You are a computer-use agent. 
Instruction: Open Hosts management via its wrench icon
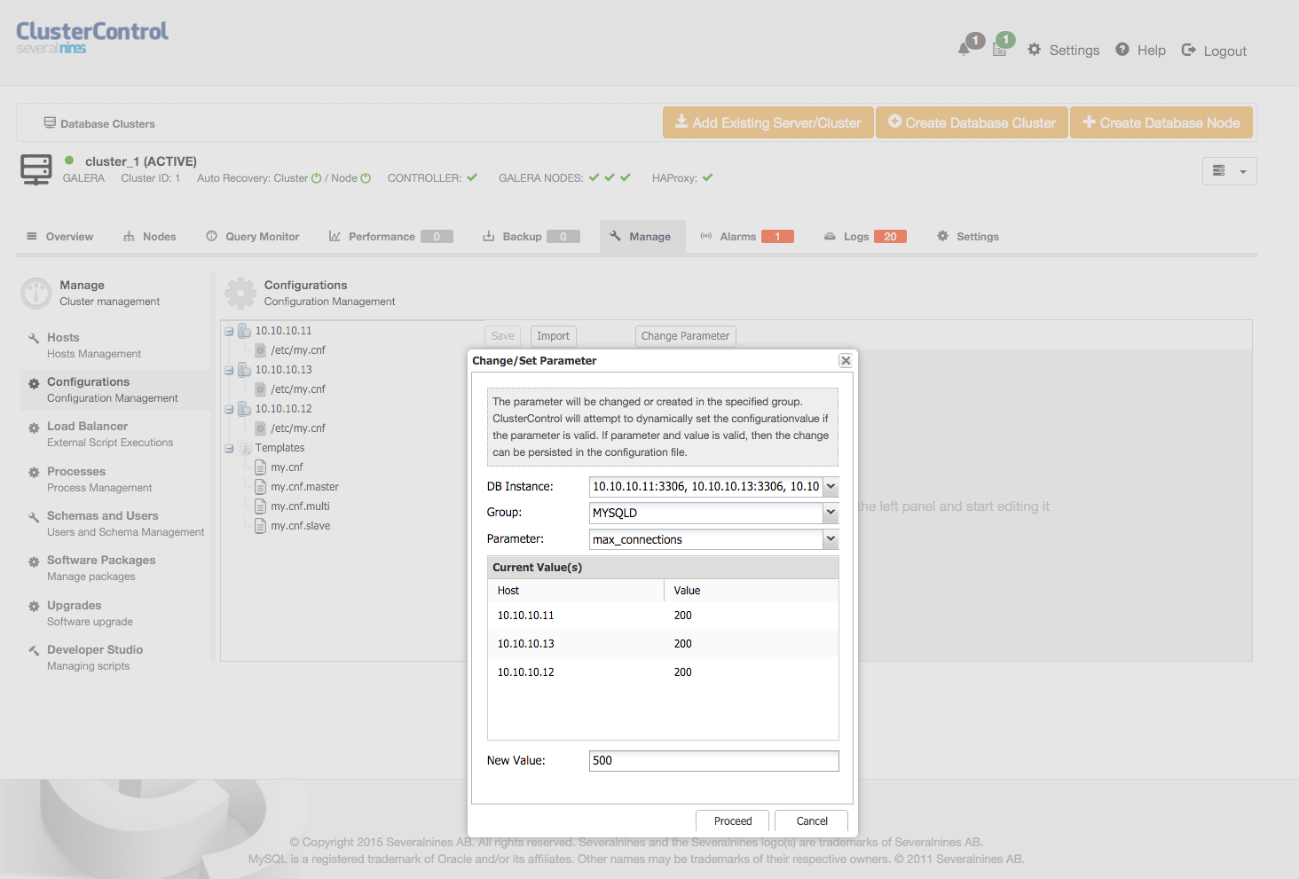pyautogui.click(x=34, y=338)
